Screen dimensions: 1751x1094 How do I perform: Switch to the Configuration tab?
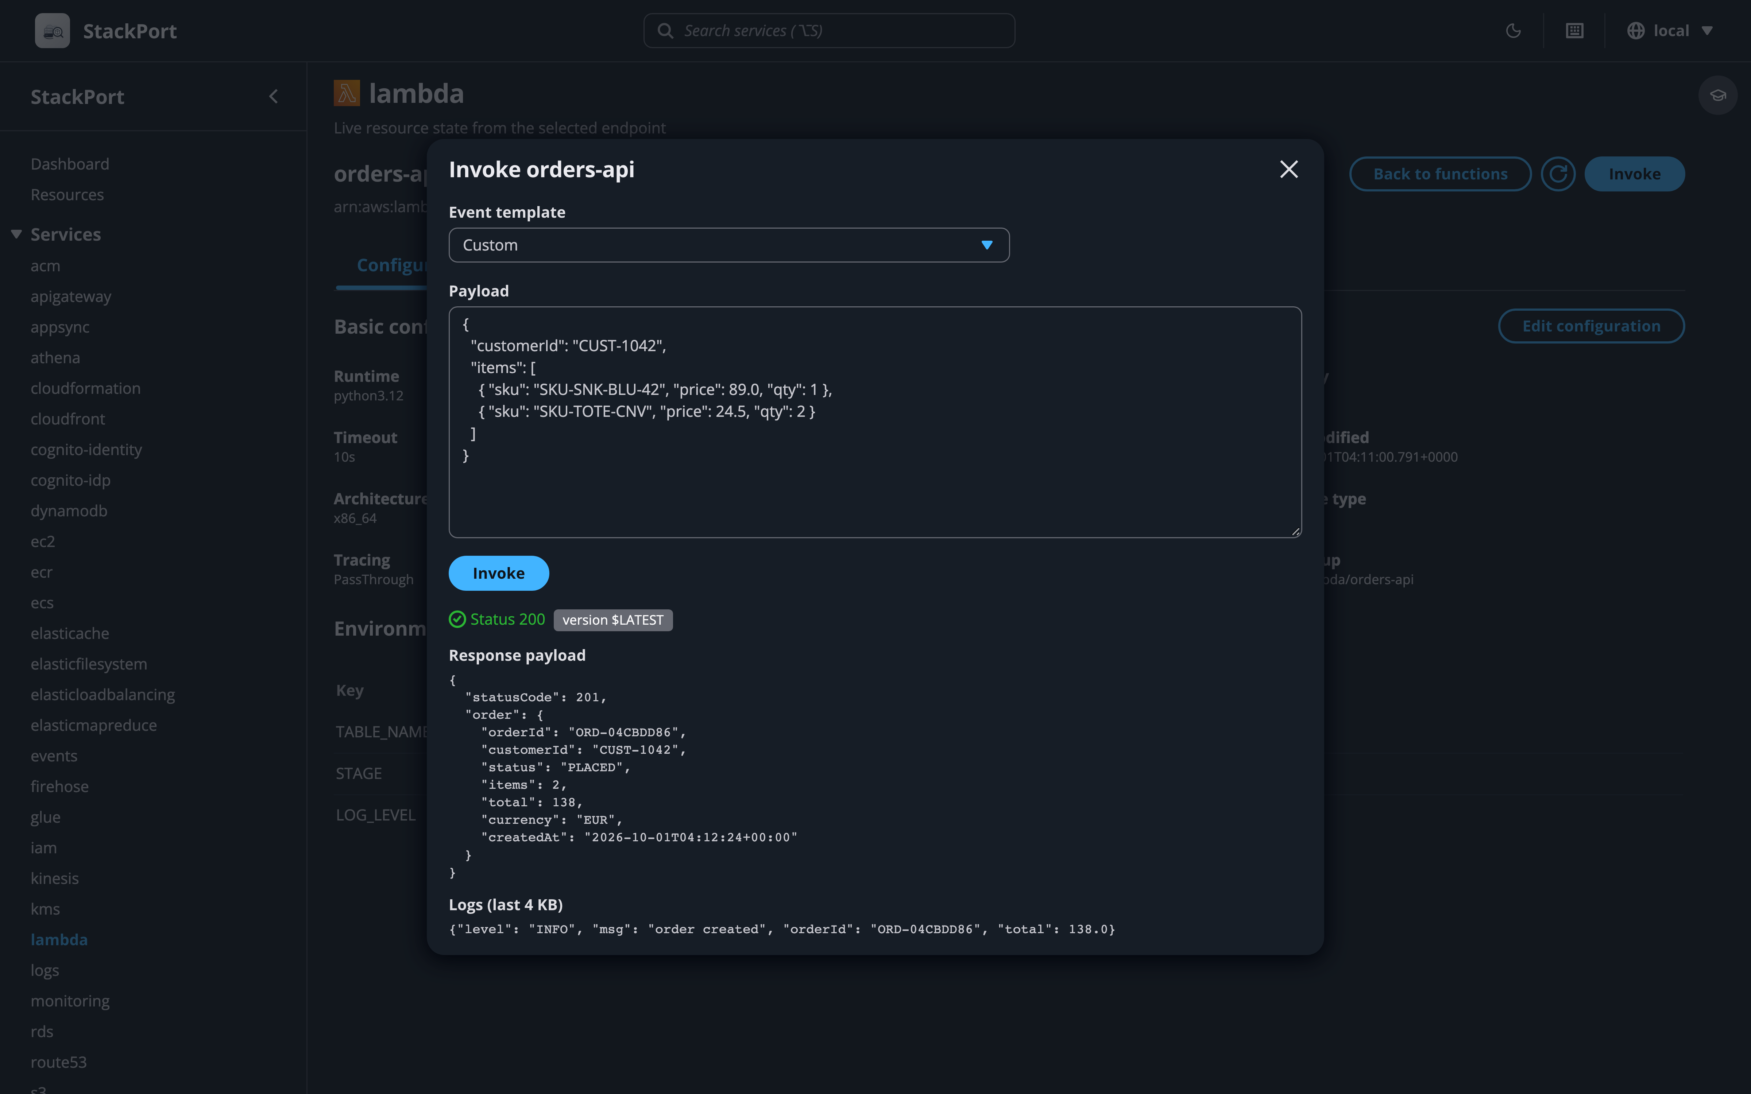click(x=391, y=265)
